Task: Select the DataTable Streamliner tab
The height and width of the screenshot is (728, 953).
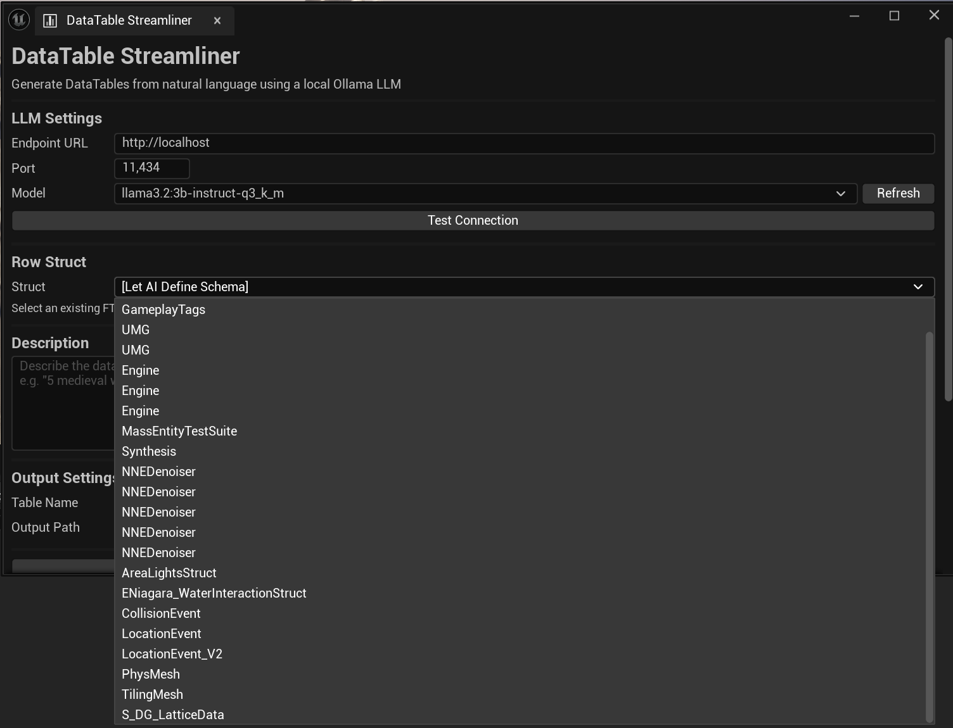Action: coord(129,21)
